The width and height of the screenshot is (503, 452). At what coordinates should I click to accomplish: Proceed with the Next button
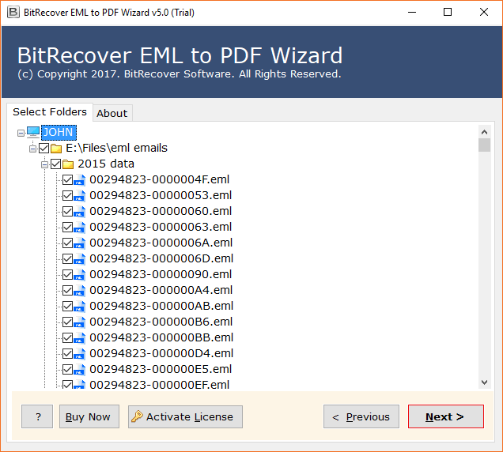click(x=446, y=416)
